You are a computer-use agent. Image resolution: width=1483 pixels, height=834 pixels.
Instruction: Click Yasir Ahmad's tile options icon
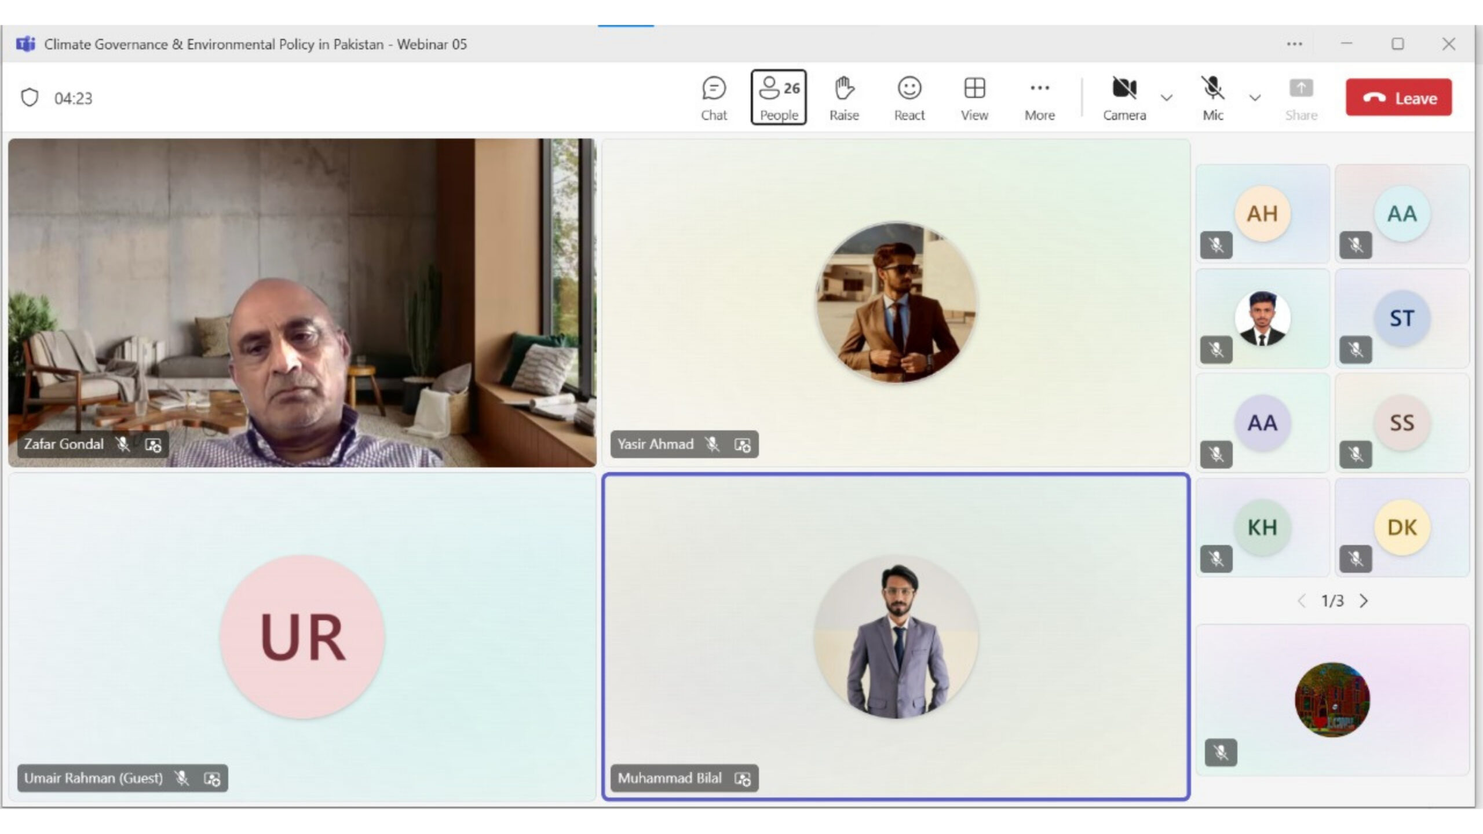(742, 445)
